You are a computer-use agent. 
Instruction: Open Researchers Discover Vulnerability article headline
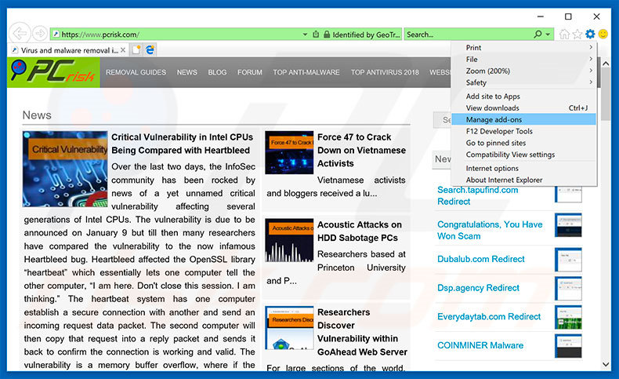coord(362,332)
